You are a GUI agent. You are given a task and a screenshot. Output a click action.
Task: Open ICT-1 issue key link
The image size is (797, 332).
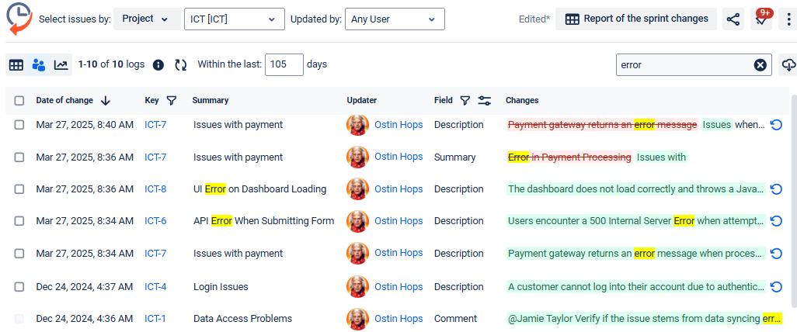(x=155, y=319)
